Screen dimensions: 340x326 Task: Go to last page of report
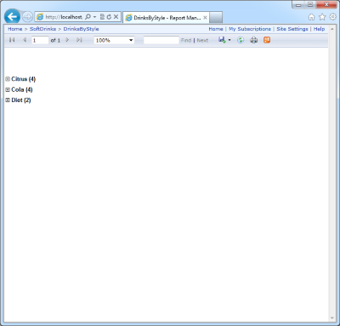click(79, 40)
